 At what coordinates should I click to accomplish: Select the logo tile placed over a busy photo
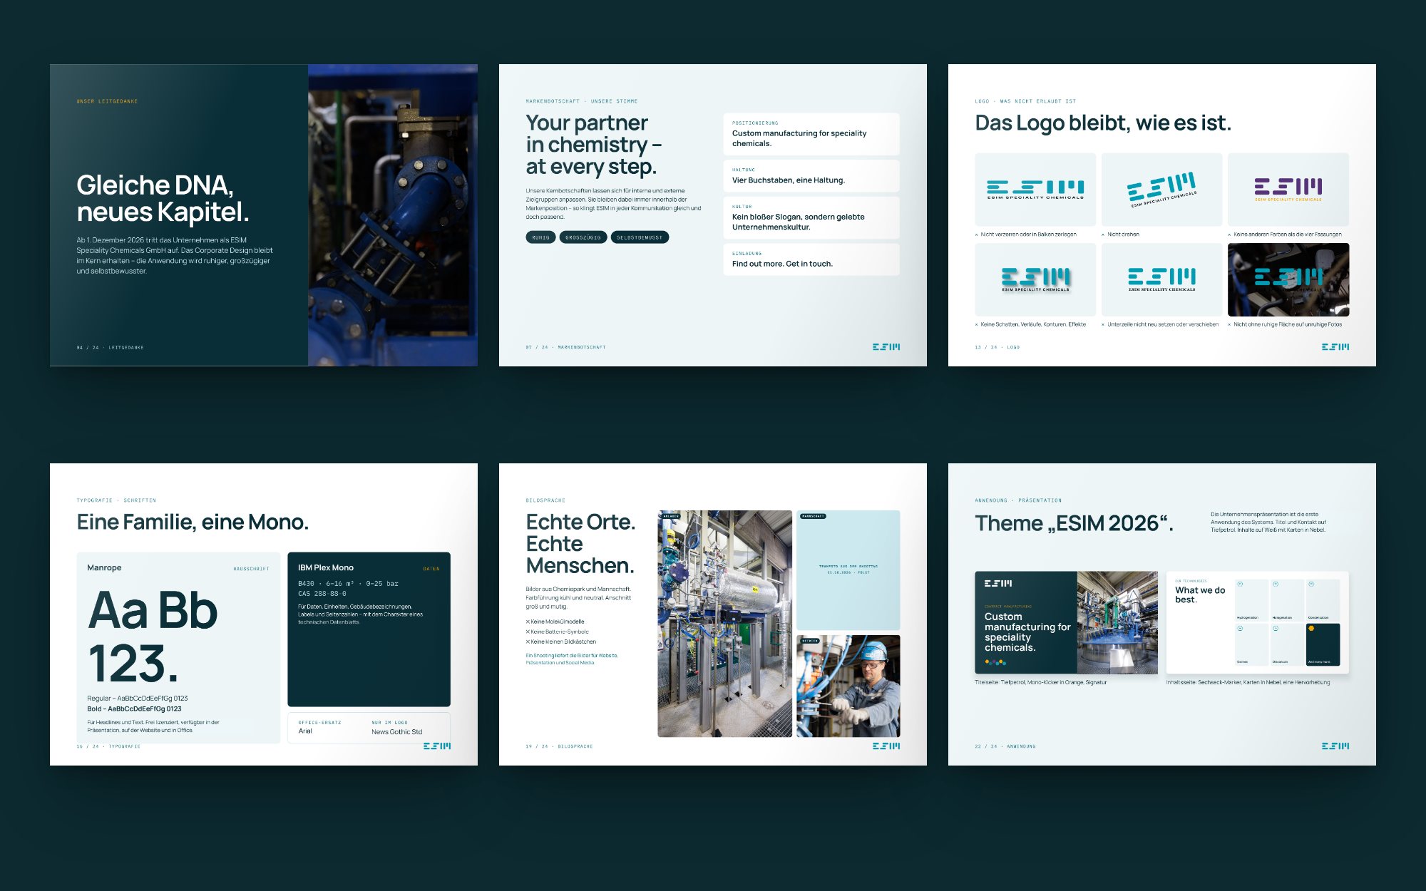(1288, 279)
